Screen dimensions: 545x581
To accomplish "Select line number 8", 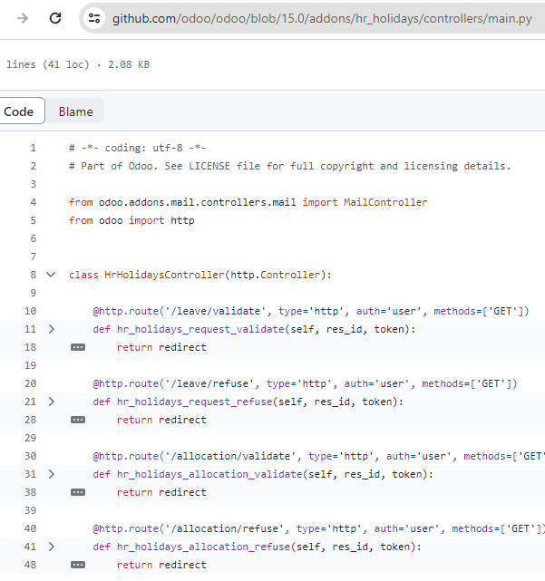I will click(33, 275).
